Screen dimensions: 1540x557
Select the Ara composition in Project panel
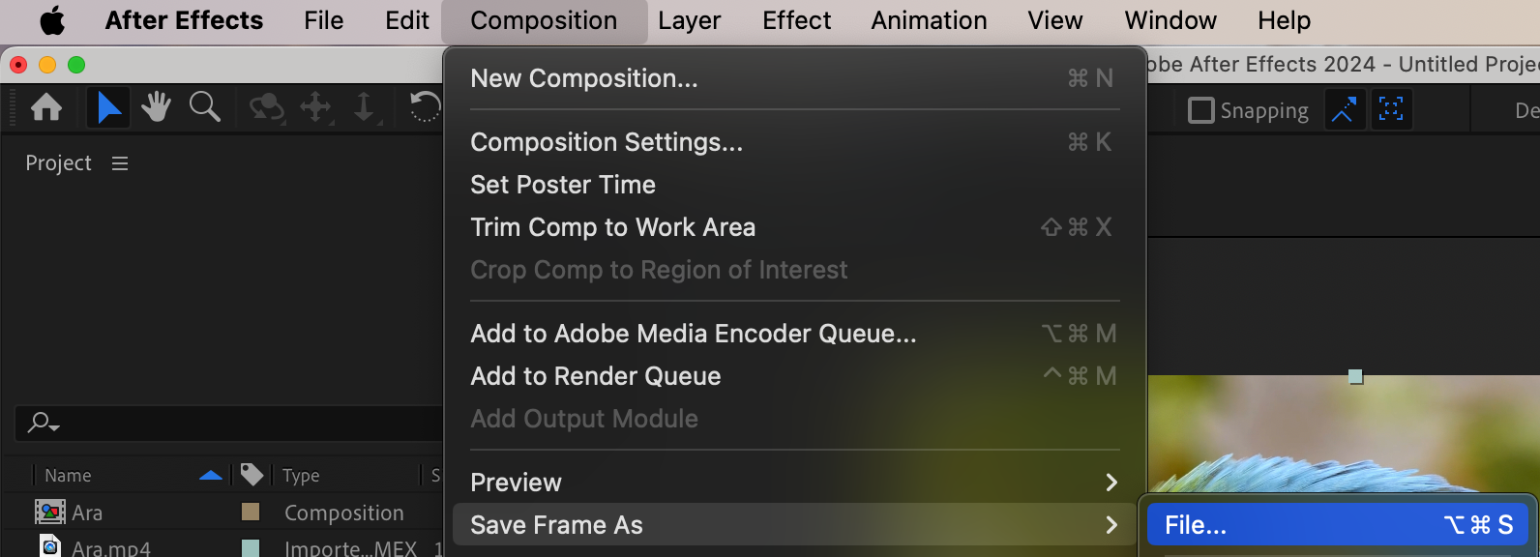[x=87, y=513]
